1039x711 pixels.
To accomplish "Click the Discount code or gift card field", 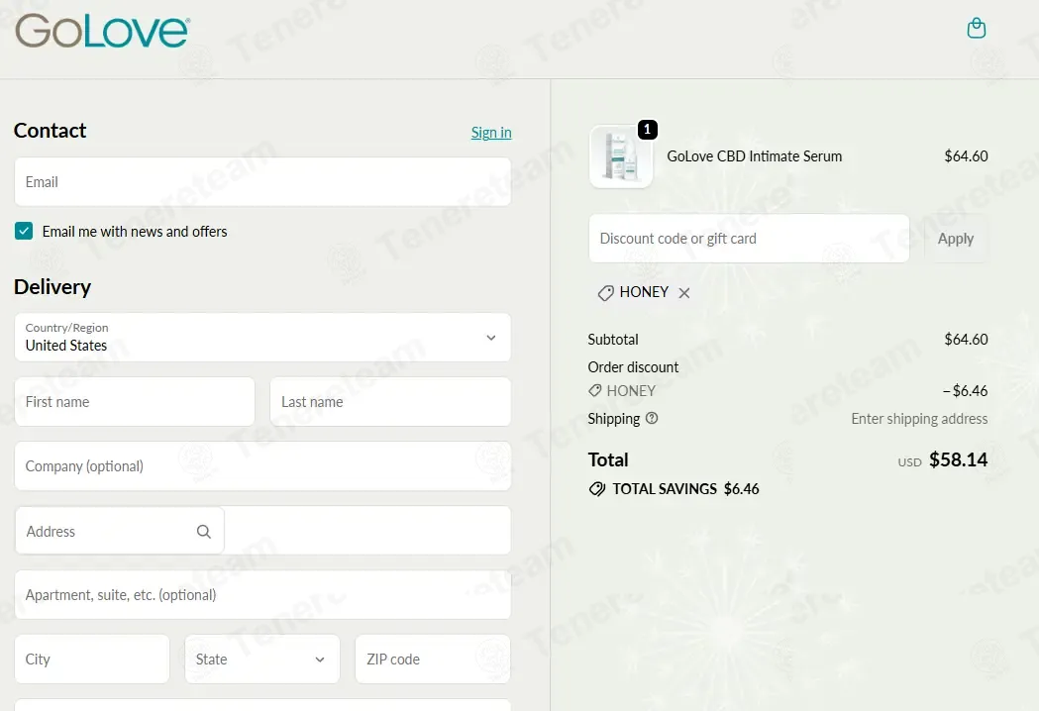I will click(749, 239).
